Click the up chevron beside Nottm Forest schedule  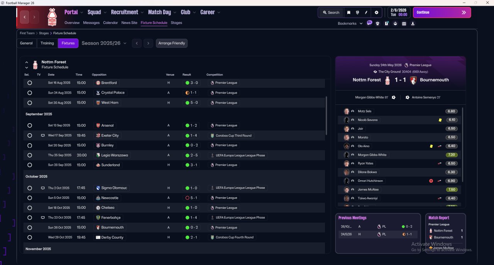point(27,62)
